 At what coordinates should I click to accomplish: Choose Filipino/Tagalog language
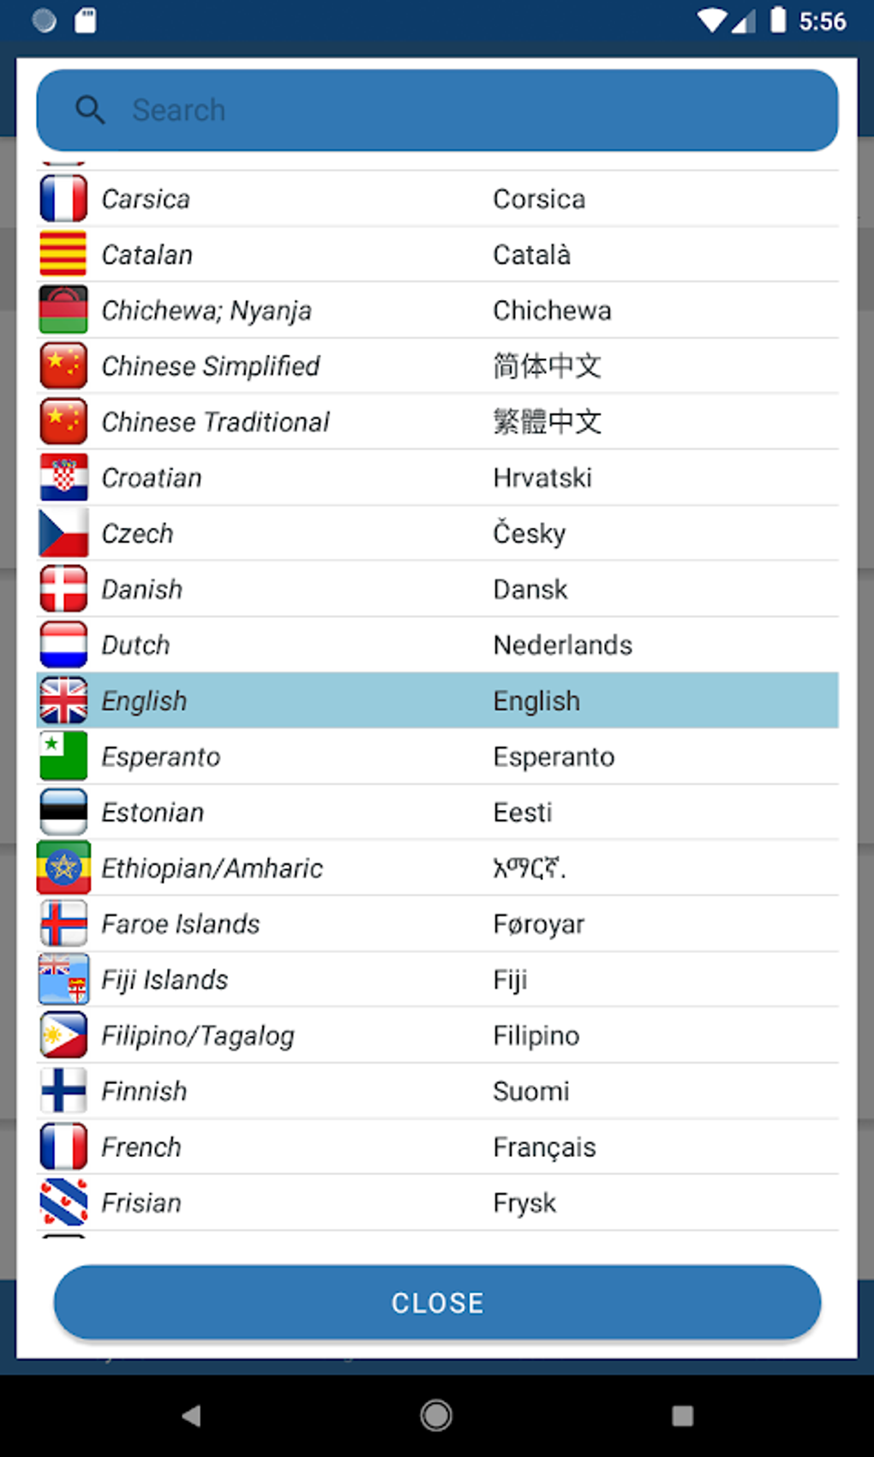pos(198,1035)
